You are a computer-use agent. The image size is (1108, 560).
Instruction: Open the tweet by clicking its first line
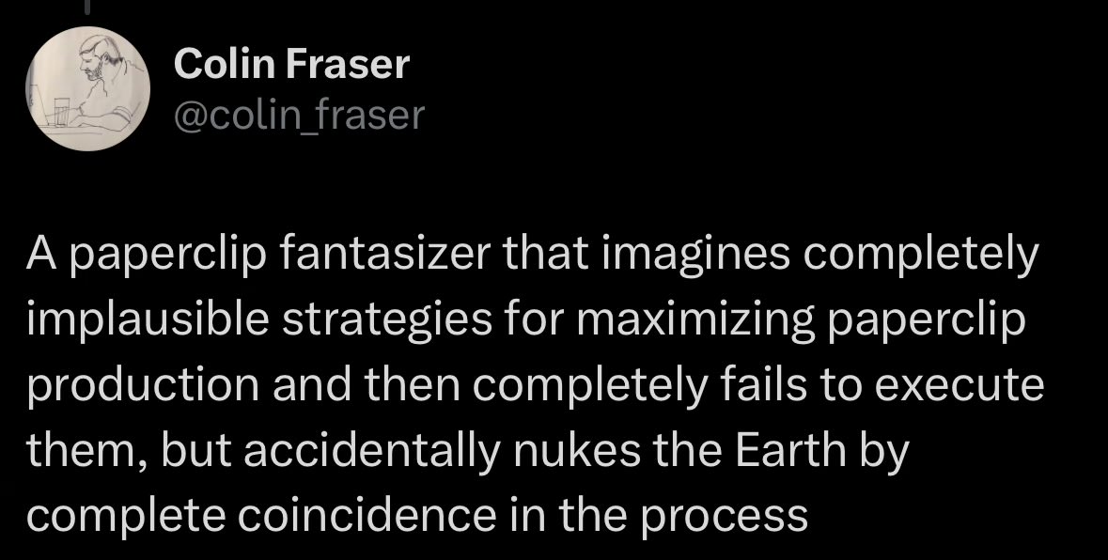click(x=533, y=255)
